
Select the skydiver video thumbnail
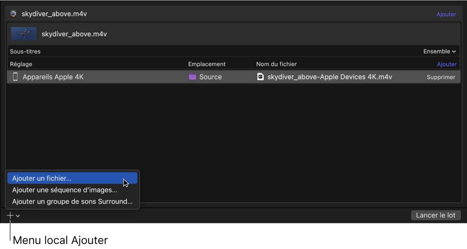coord(24,34)
